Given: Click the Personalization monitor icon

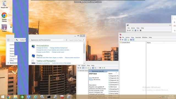Looking at the screenshot, I should tap(33, 46).
